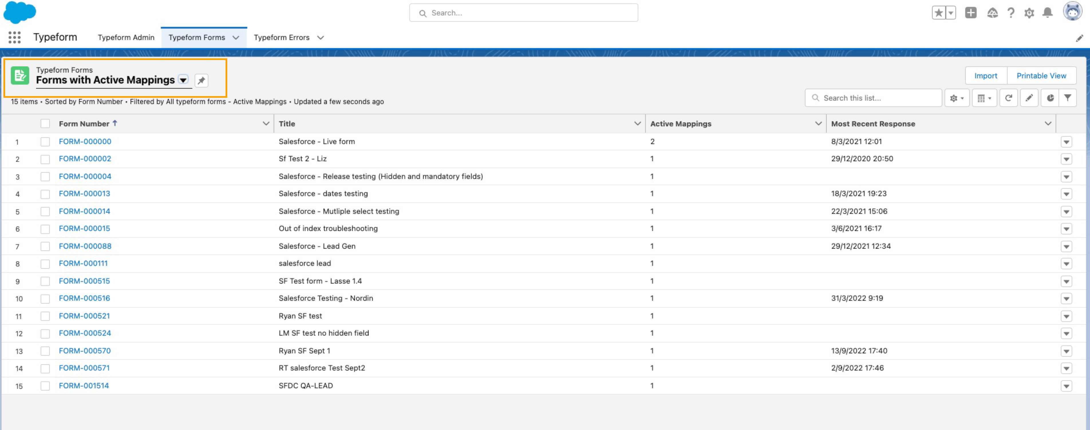
Task: Expand the Typeform Errors tab menu chevron
Action: [320, 38]
